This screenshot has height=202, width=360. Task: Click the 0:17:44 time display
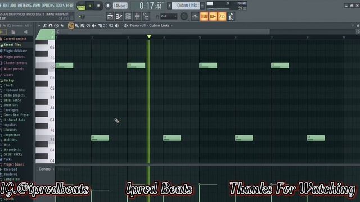[151, 6]
